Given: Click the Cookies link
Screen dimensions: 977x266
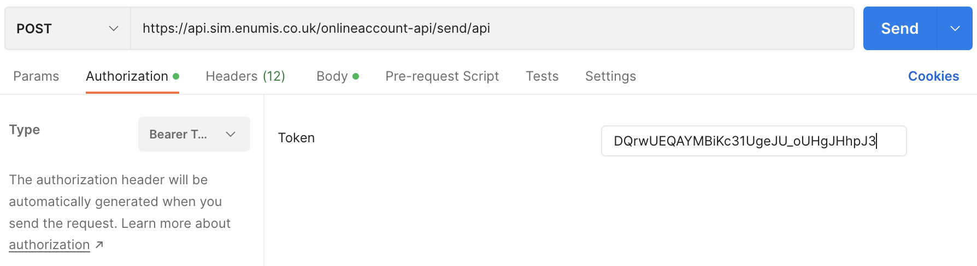Looking at the screenshot, I should point(933,76).
